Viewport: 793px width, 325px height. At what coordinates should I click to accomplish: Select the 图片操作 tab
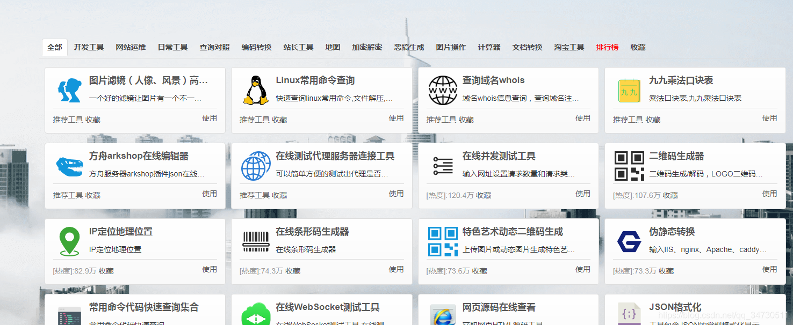coord(451,47)
